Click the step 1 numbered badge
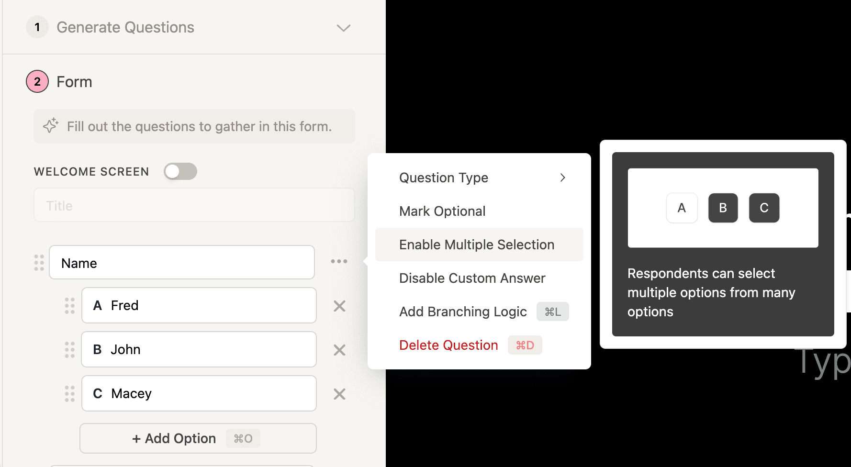Screen dimensions: 851x467 point(37,27)
